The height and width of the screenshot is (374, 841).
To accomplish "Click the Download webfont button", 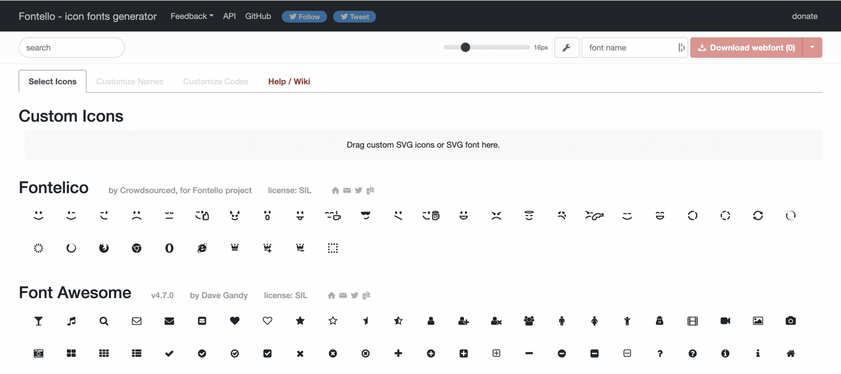I will point(746,48).
